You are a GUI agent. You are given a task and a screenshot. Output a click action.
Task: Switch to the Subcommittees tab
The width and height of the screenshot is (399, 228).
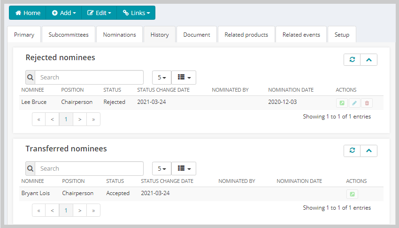pyautogui.click(x=69, y=35)
